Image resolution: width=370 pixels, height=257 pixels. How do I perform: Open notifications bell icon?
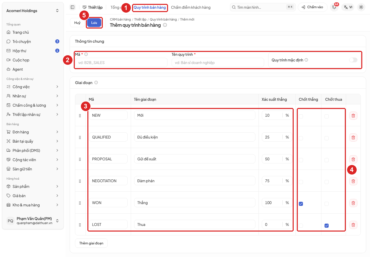(x=334, y=7)
